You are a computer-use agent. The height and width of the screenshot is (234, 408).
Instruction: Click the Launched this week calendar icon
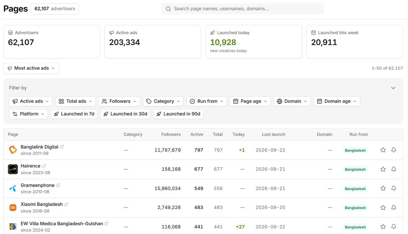pos(314,33)
